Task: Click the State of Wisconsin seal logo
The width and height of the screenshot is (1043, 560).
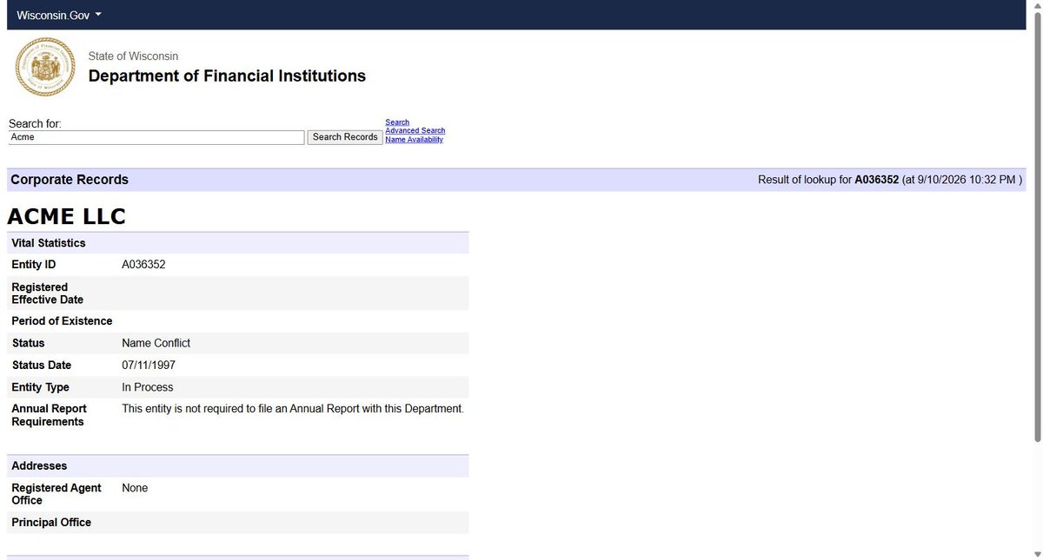Action: [x=46, y=67]
